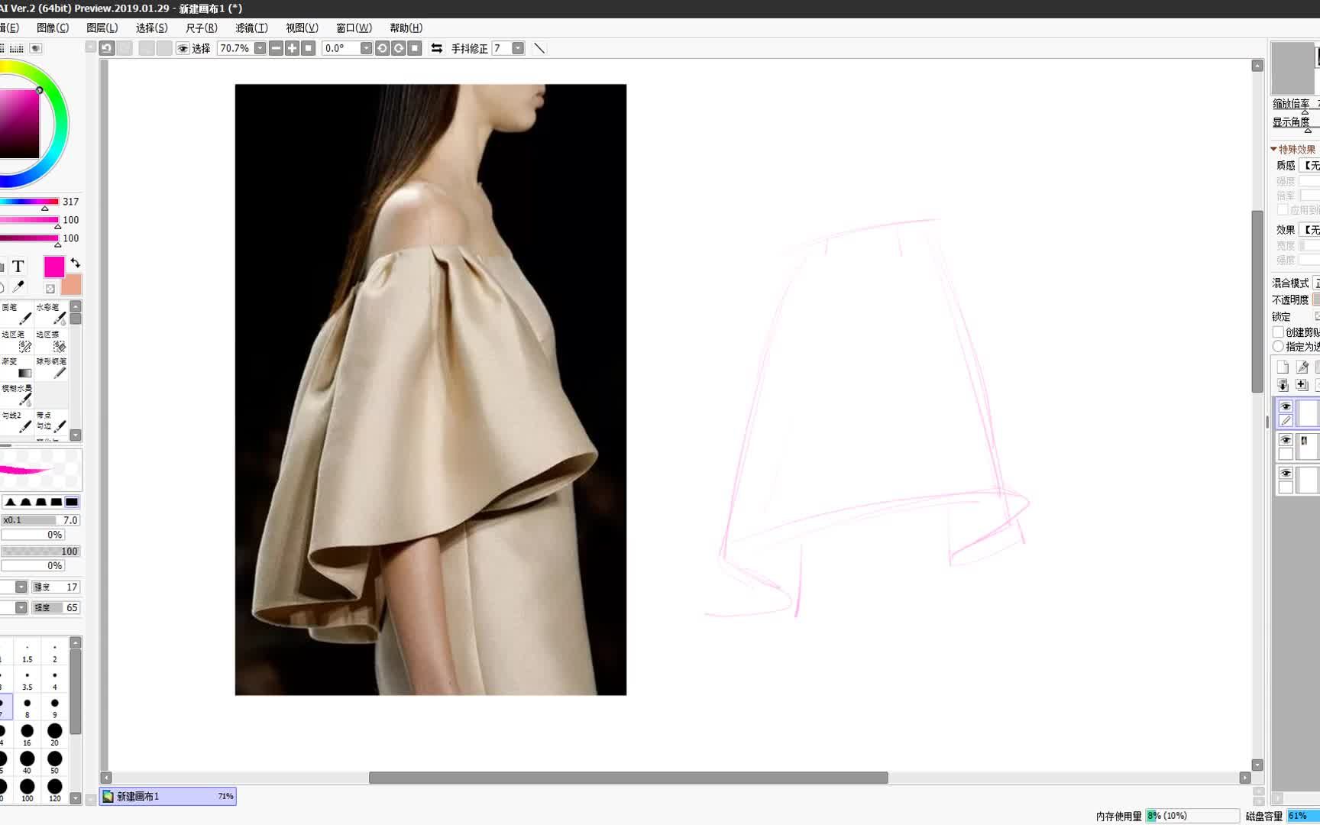1320x825 pixels.
Task: Select brush size preset 100
Action: (x=27, y=790)
